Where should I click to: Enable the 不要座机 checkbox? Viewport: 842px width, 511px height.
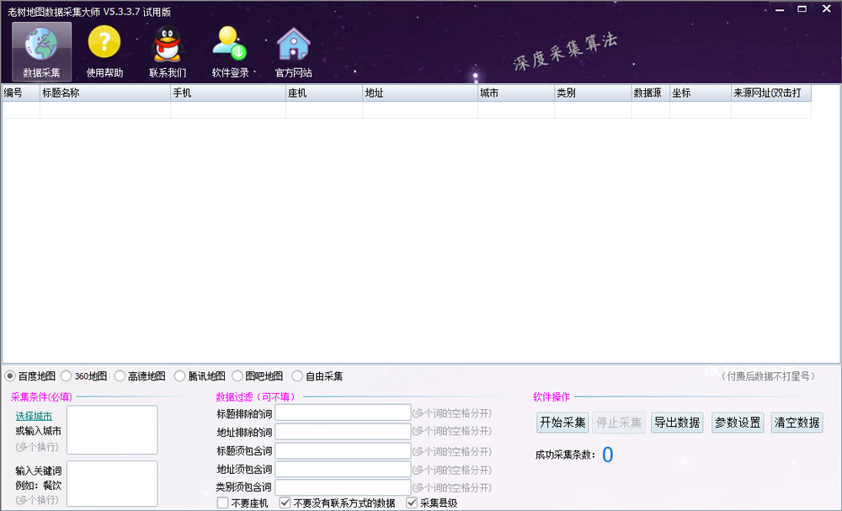[223, 503]
